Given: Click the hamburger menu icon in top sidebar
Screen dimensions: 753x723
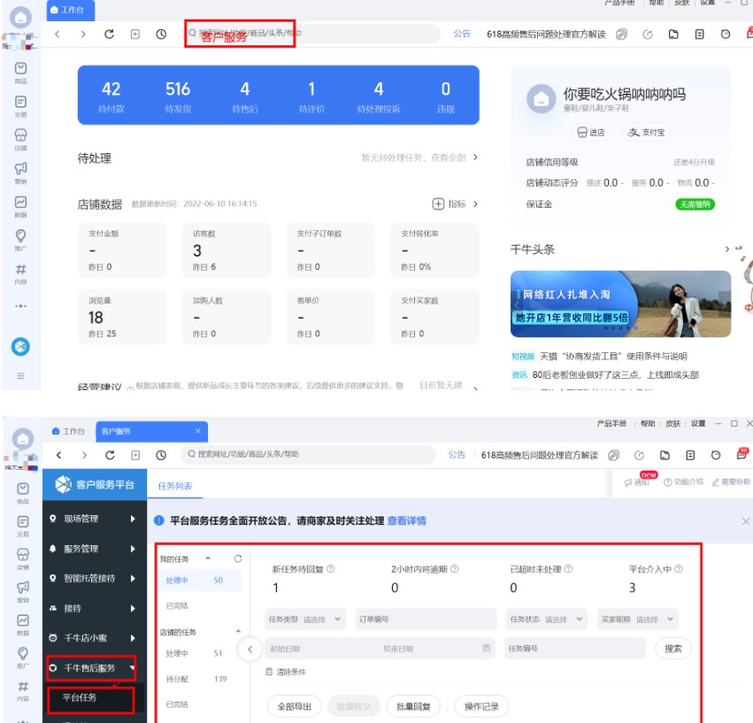Looking at the screenshot, I should click(20, 376).
